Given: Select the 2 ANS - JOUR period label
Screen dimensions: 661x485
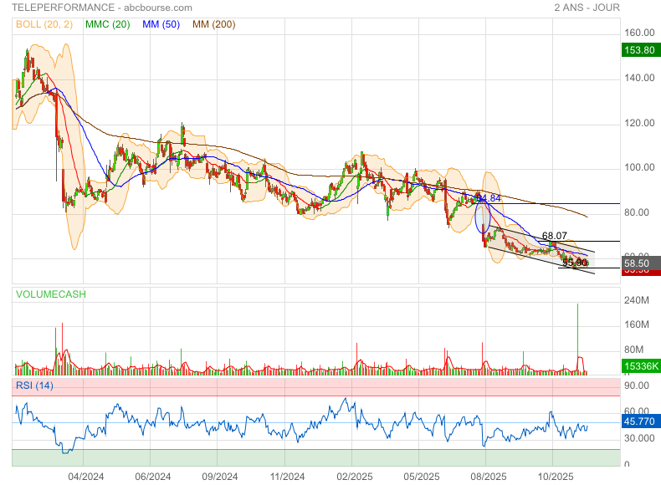Looking at the screenshot, I should coord(587,8).
